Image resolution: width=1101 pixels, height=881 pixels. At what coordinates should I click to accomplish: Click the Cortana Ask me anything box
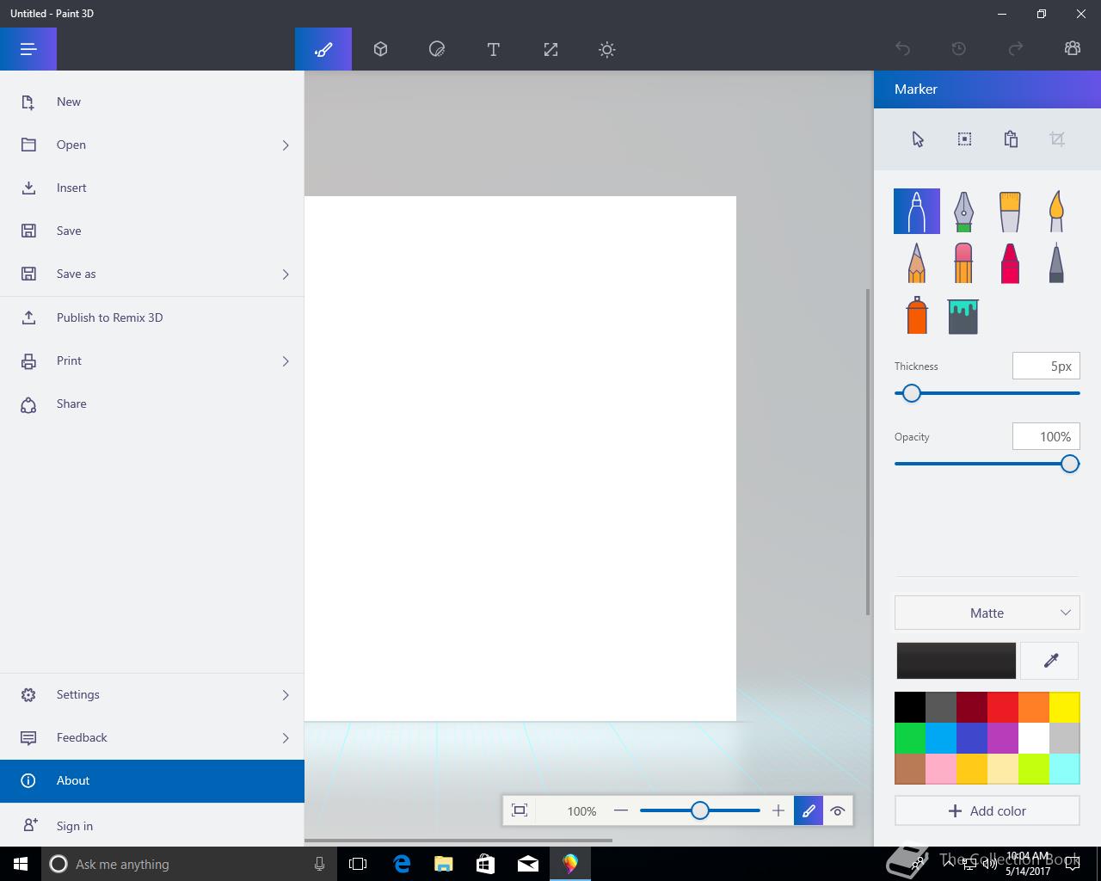(188, 864)
